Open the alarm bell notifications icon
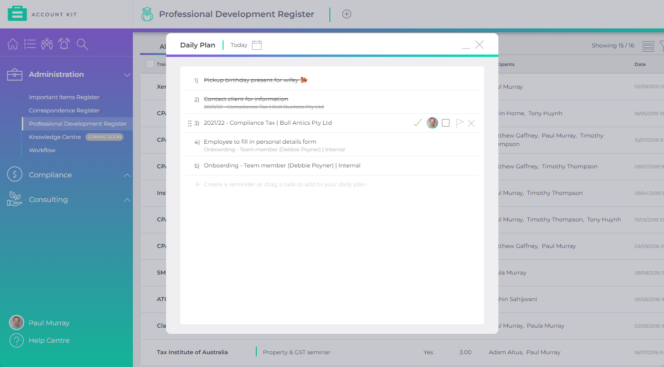This screenshot has width=664, height=367. (x=64, y=44)
